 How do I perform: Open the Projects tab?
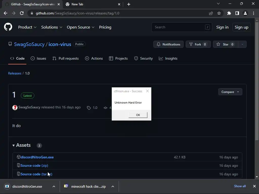coord(118,58)
